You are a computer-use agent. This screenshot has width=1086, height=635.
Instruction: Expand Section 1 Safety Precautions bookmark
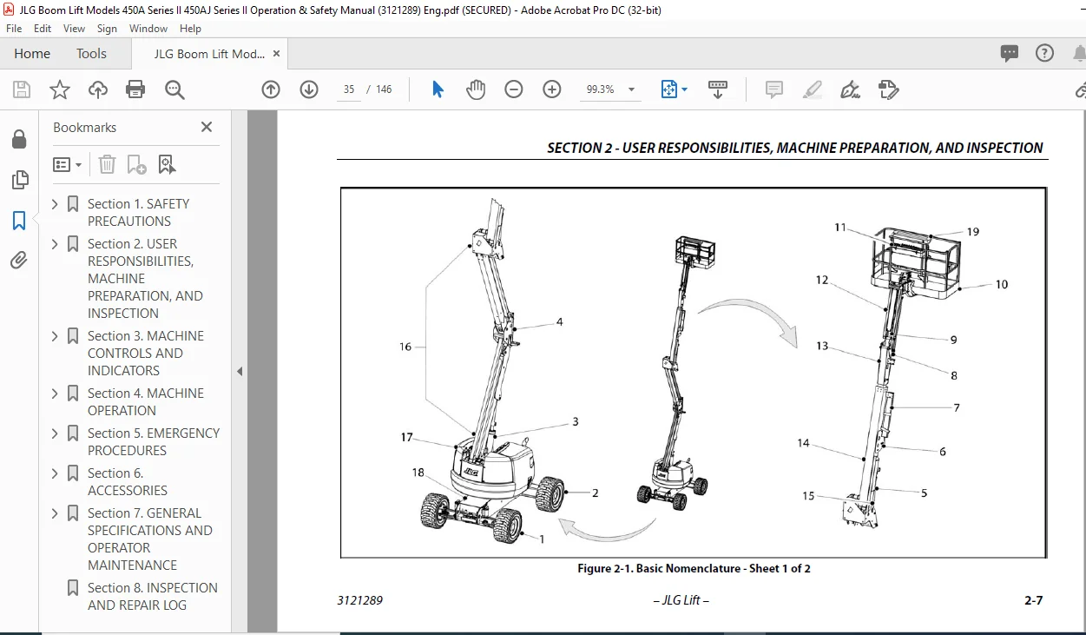pyautogui.click(x=56, y=204)
